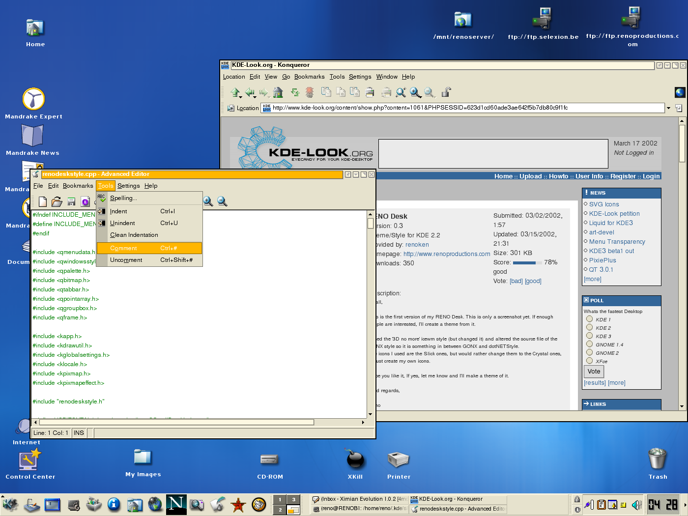
Task: Select GNOME 1.4 poll option
Action: pos(589,344)
